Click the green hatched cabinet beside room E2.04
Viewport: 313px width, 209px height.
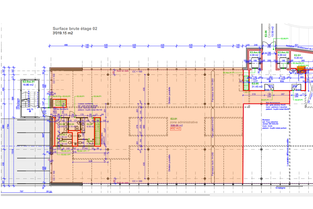[x=98, y=132]
